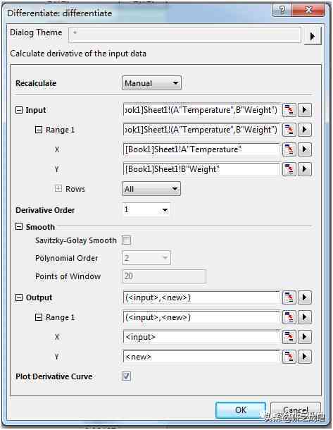
Task: Open the Rows dropdown showing All
Action: tap(151, 189)
